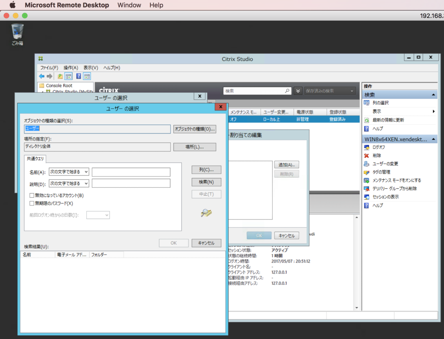Click the search magnifier-and-key icon in dialog
Viewport: 444px width, 339px height.
(x=206, y=213)
